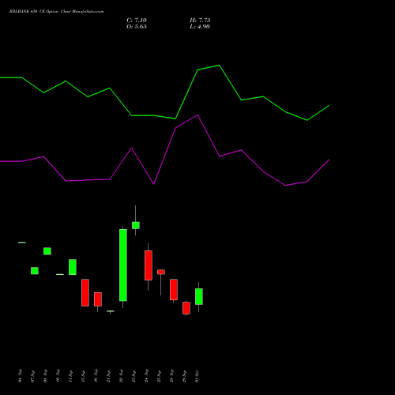
Task: Select the low value L: 4.90
Action: (200, 27)
